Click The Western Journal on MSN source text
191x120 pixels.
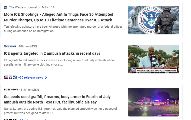(29, 7)
